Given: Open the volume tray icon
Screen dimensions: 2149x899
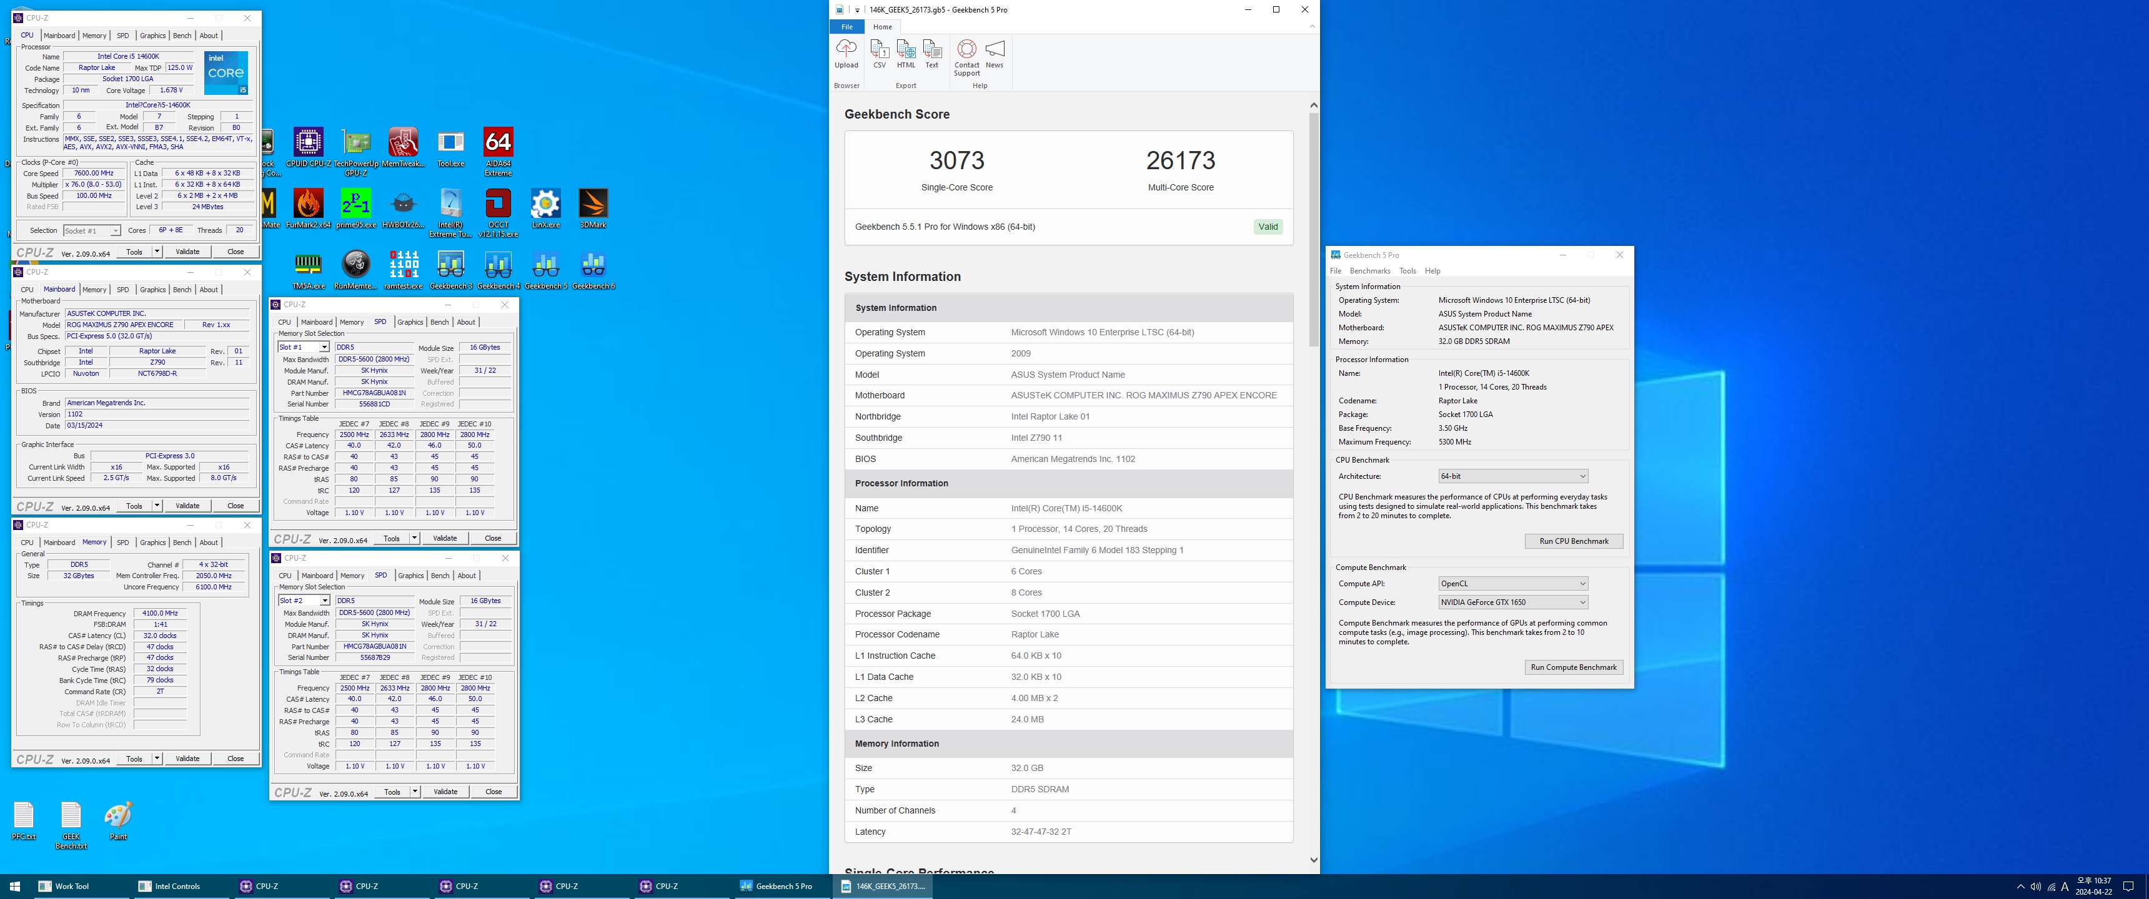Looking at the screenshot, I should (2035, 887).
